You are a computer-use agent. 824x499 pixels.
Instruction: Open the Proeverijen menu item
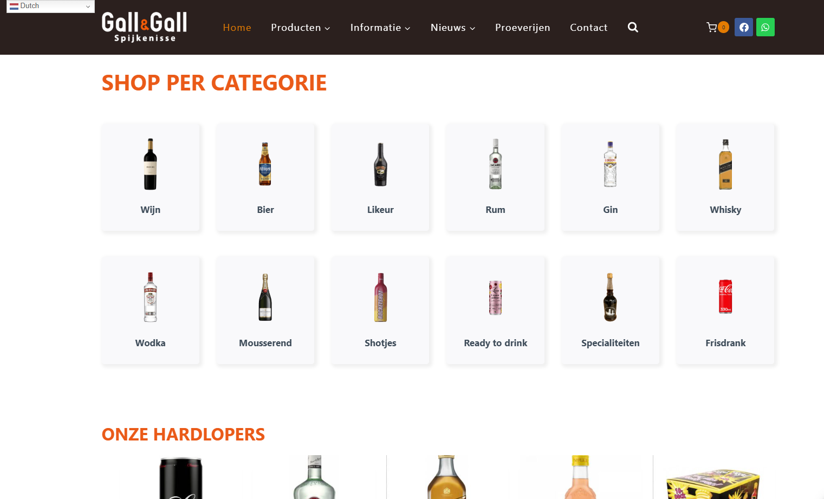coord(522,28)
